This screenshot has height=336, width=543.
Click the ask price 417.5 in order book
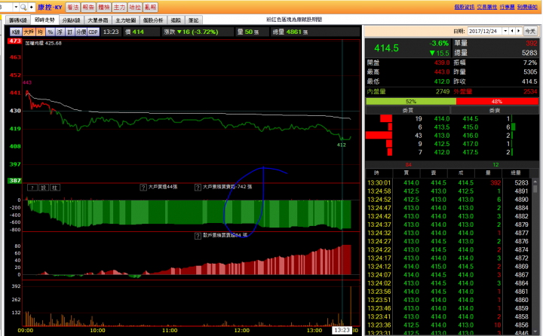471,152
